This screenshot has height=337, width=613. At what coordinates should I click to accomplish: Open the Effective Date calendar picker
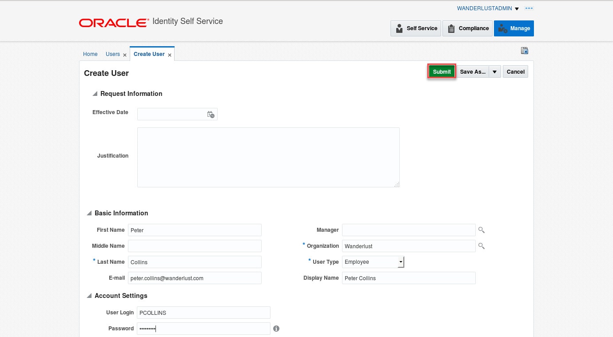pyautogui.click(x=211, y=115)
